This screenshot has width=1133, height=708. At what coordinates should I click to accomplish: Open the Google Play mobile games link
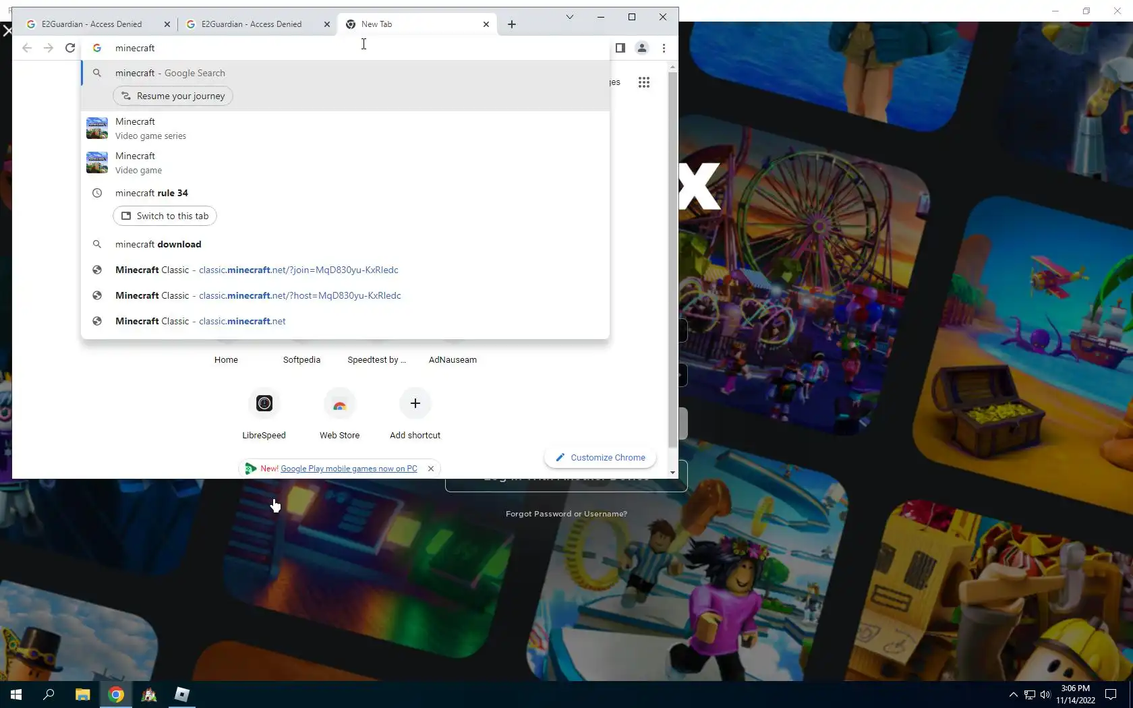(x=349, y=469)
